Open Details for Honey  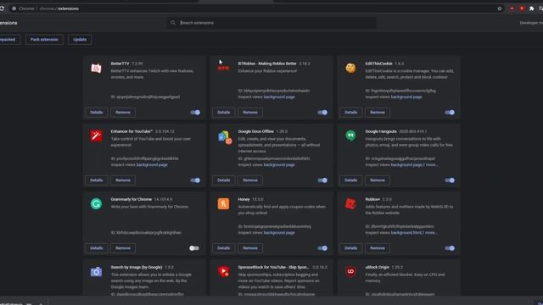[x=223, y=248]
